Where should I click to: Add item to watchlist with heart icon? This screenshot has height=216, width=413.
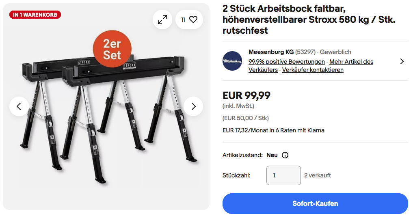tap(189, 19)
